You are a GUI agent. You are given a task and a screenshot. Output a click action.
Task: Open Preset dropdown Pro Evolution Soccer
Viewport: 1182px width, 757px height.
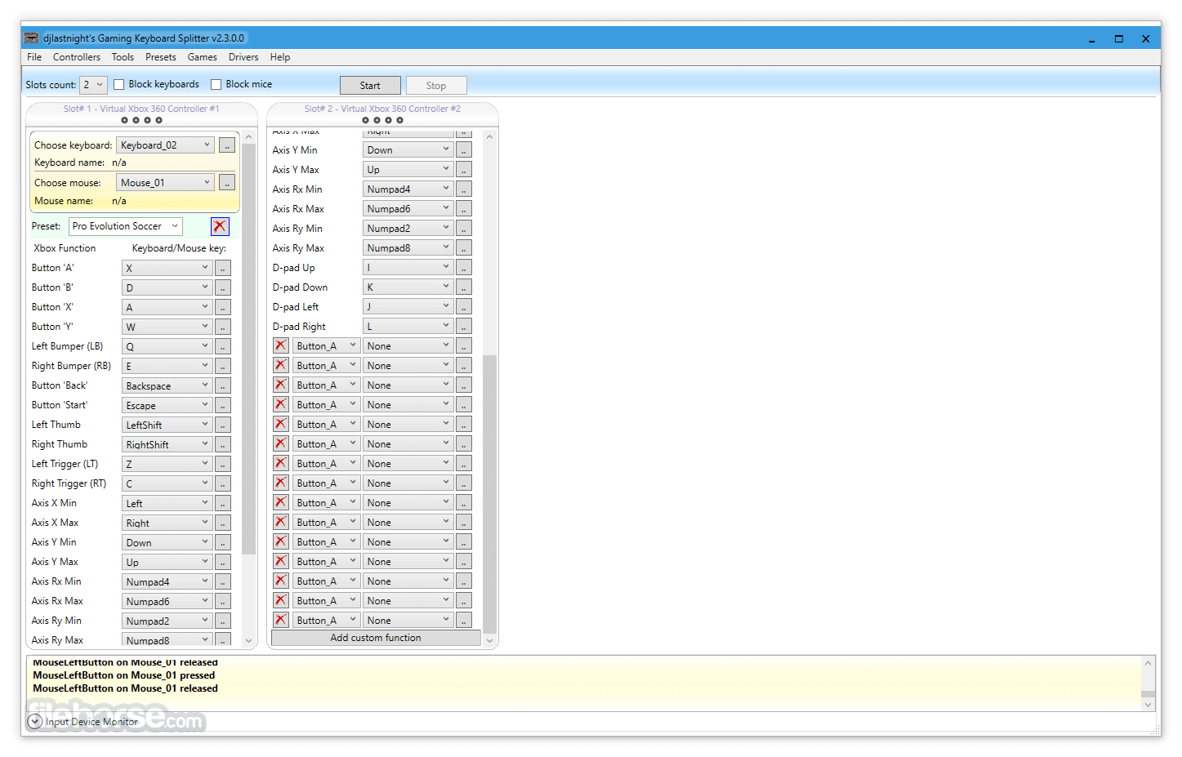(x=126, y=226)
